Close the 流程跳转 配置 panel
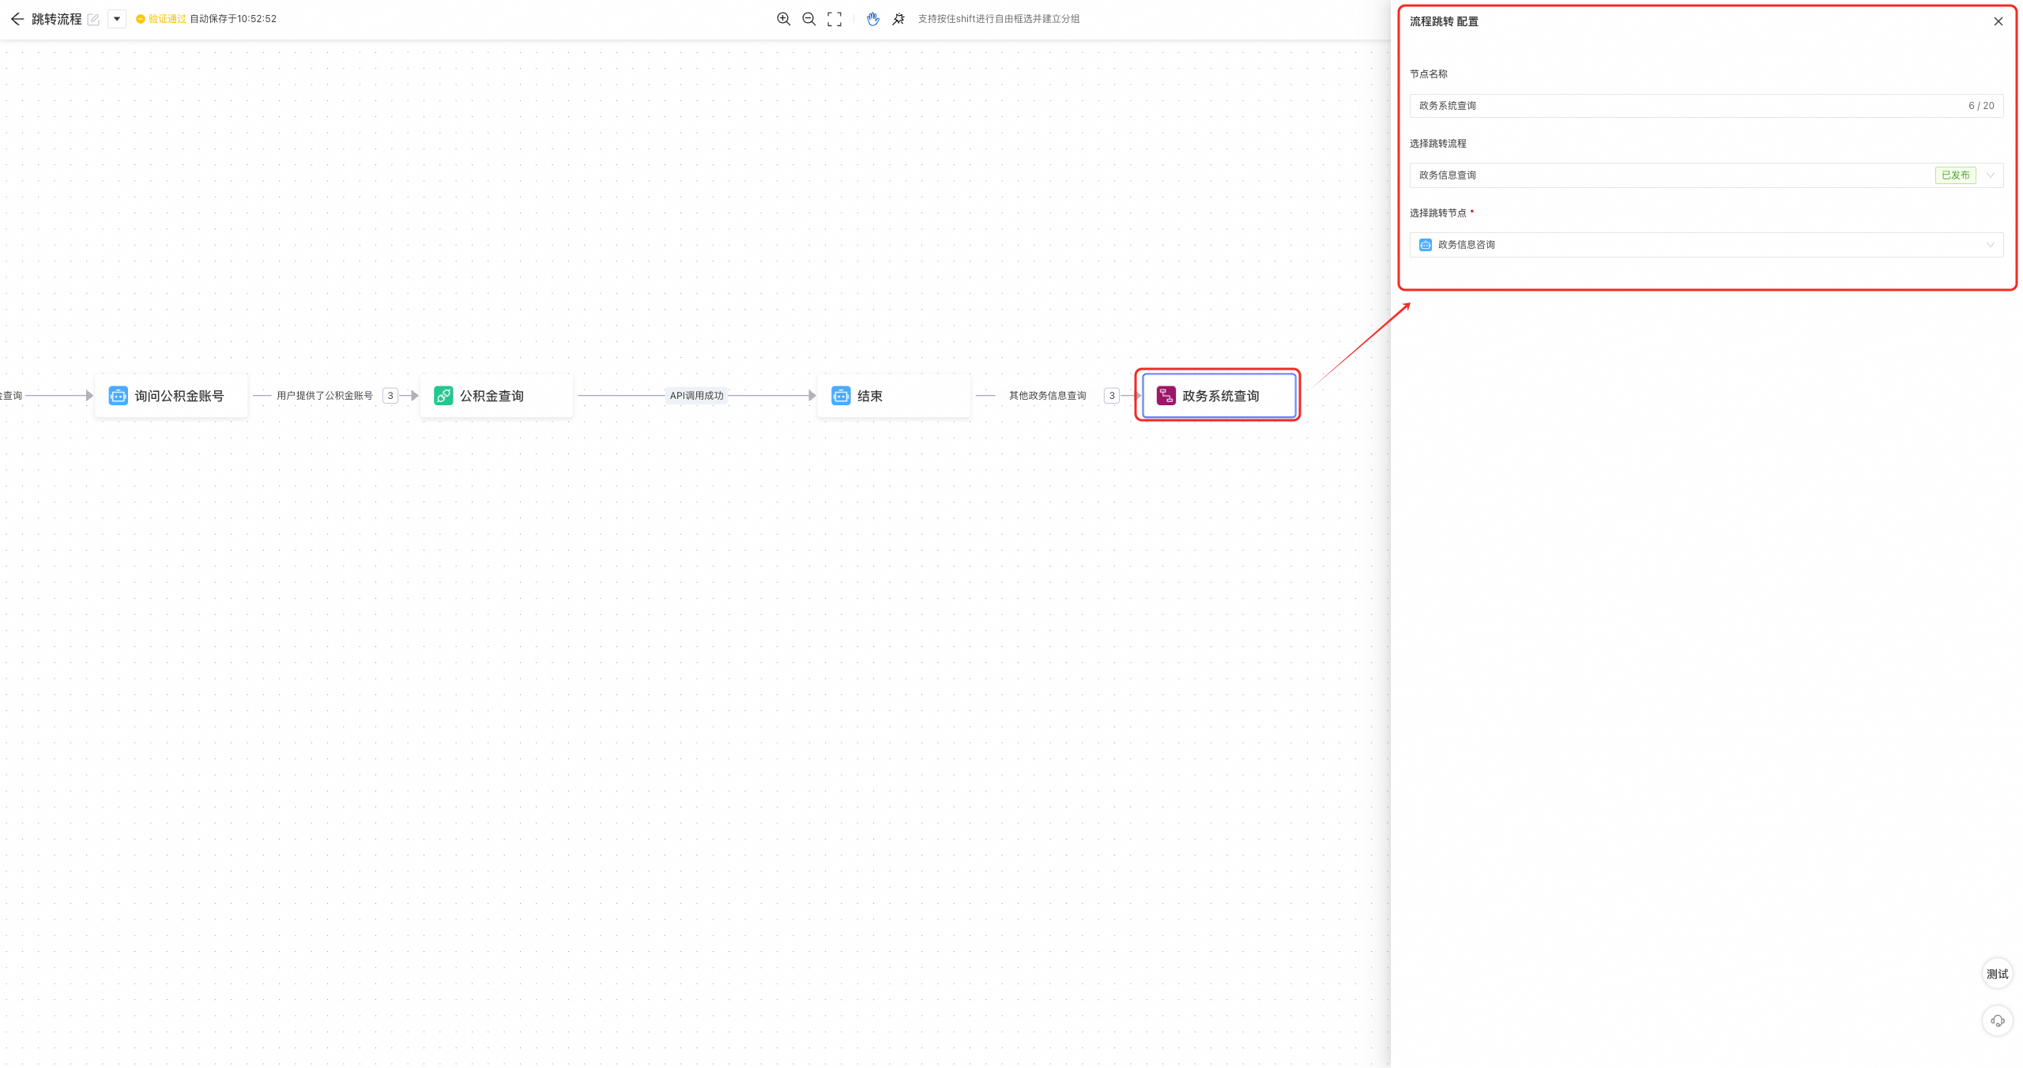2023x1068 pixels. [x=1999, y=21]
